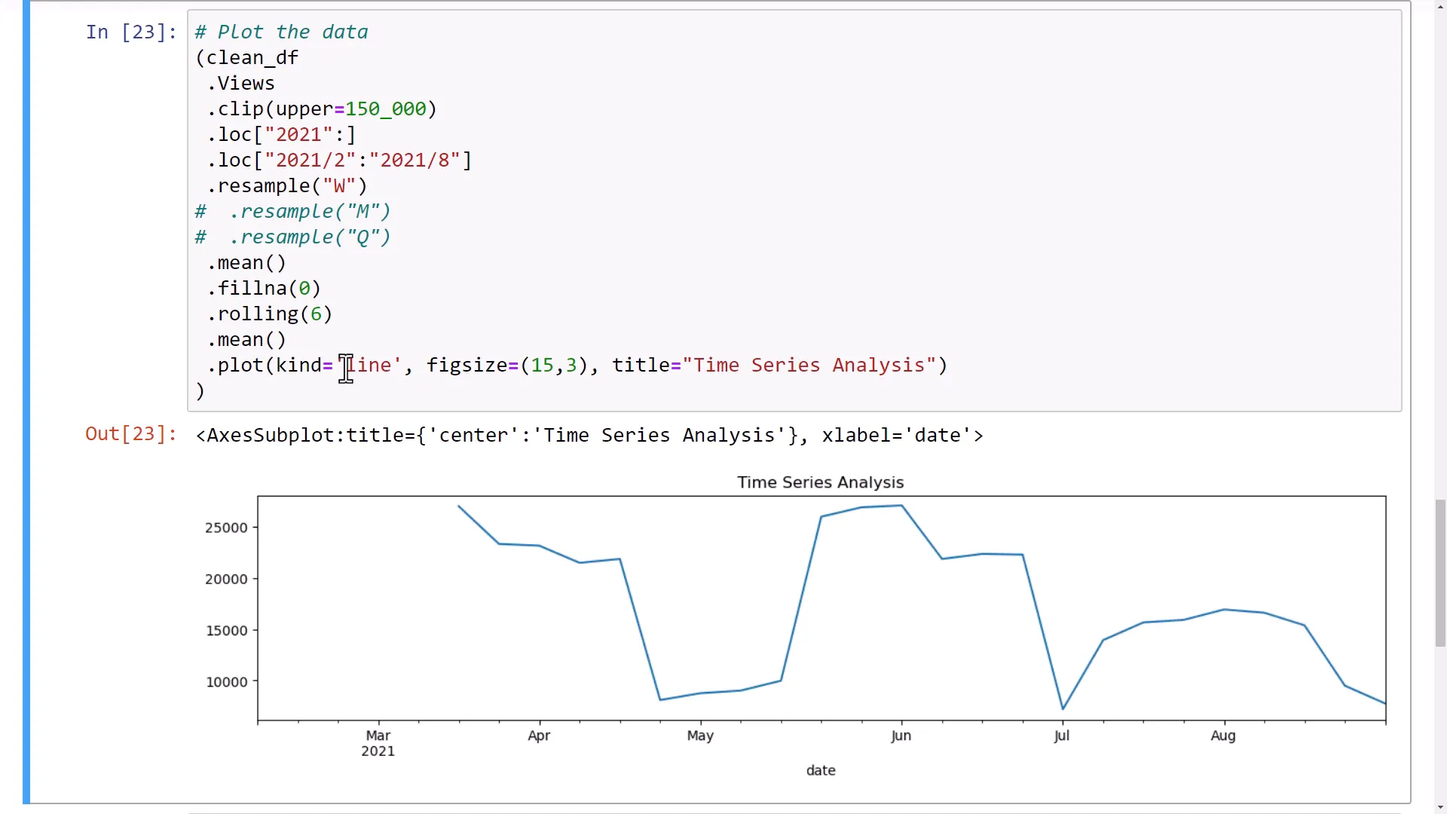The image size is (1447, 814).
Task: Click the scroll up arrow
Action: pyautogui.click(x=1440, y=7)
